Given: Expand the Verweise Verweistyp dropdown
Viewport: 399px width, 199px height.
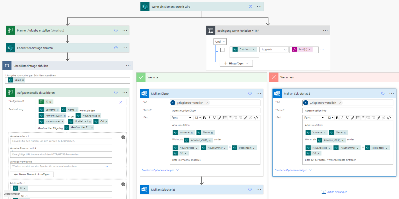Looking at the screenshot, I should [106, 166].
